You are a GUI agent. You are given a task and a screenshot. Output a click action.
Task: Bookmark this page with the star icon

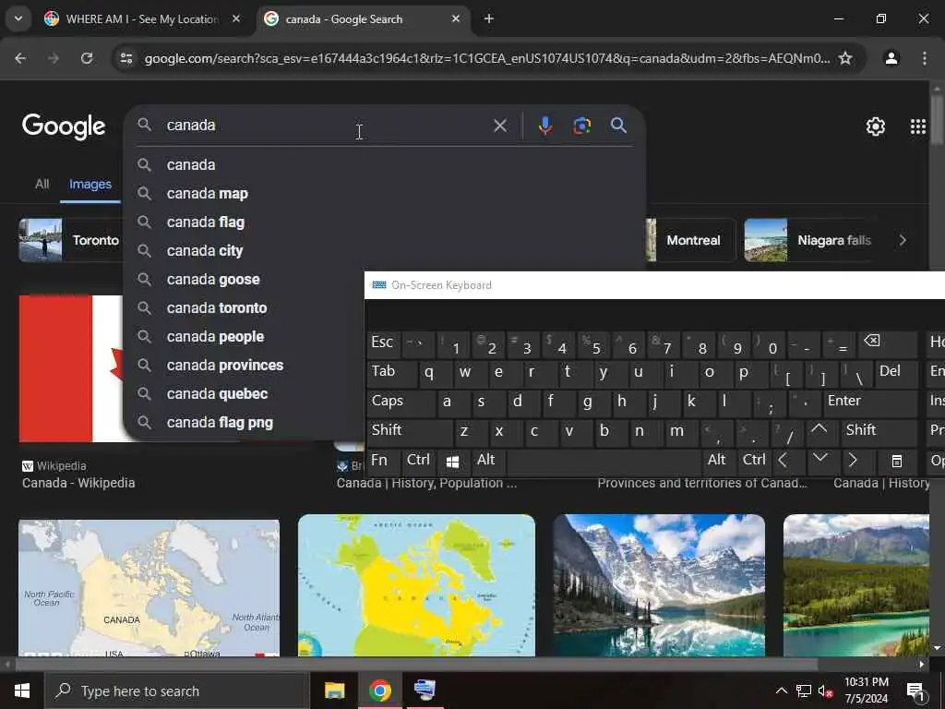pyautogui.click(x=845, y=58)
